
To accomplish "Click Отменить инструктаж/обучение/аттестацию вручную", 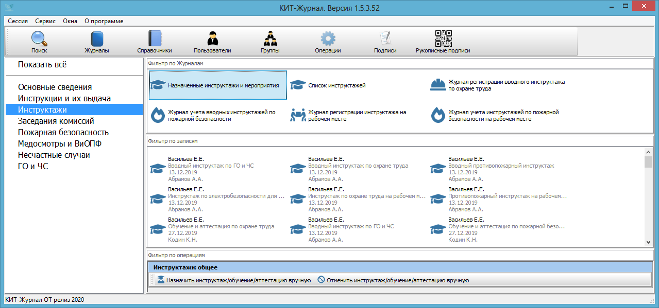I will click(x=393, y=280).
